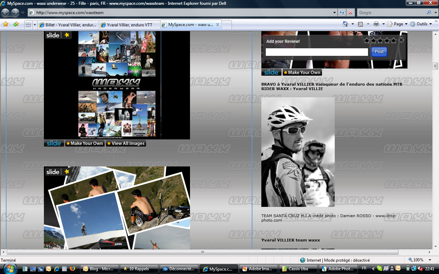Click the Google search magnifier icon
This screenshot has height=274, width=439.
click(x=429, y=13)
